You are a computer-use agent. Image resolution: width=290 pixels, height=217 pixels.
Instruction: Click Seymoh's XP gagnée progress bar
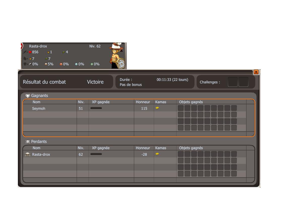point(96,108)
